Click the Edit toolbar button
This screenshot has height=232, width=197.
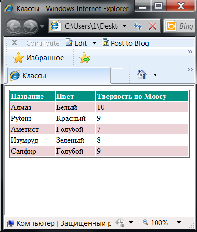(x=76, y=43)
